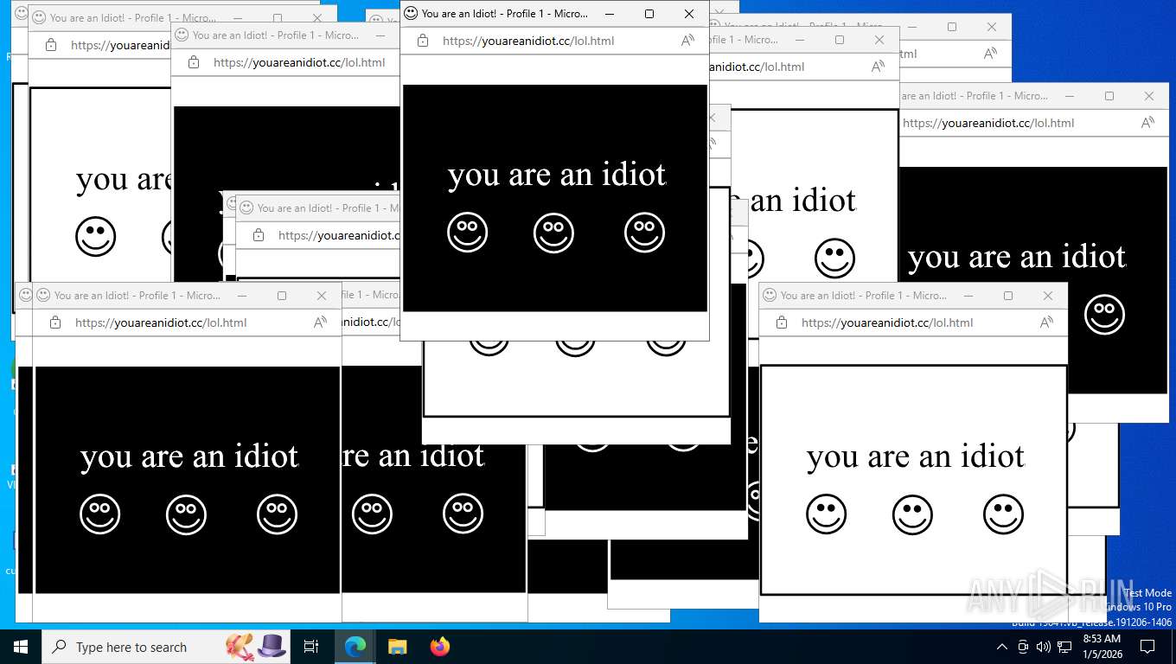Click smiley favicon in front active window's title bar
Viewport: 1176px width, 664px height.
(x=411, y=13)
